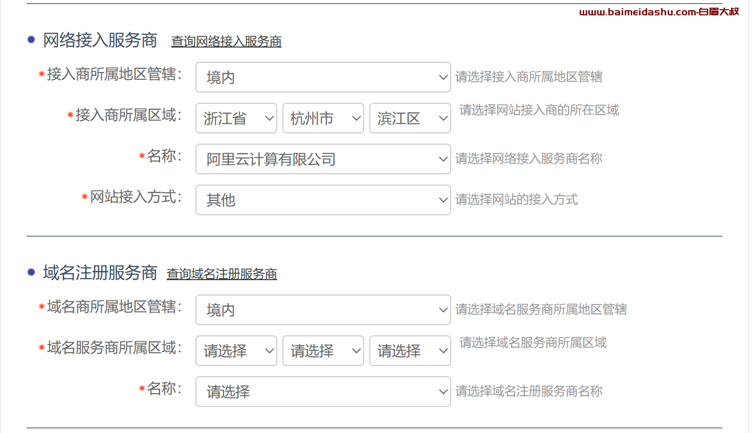754x433 pixels.
Task: Click the 接入商所属地区管辖 field label
Action: 114,74
